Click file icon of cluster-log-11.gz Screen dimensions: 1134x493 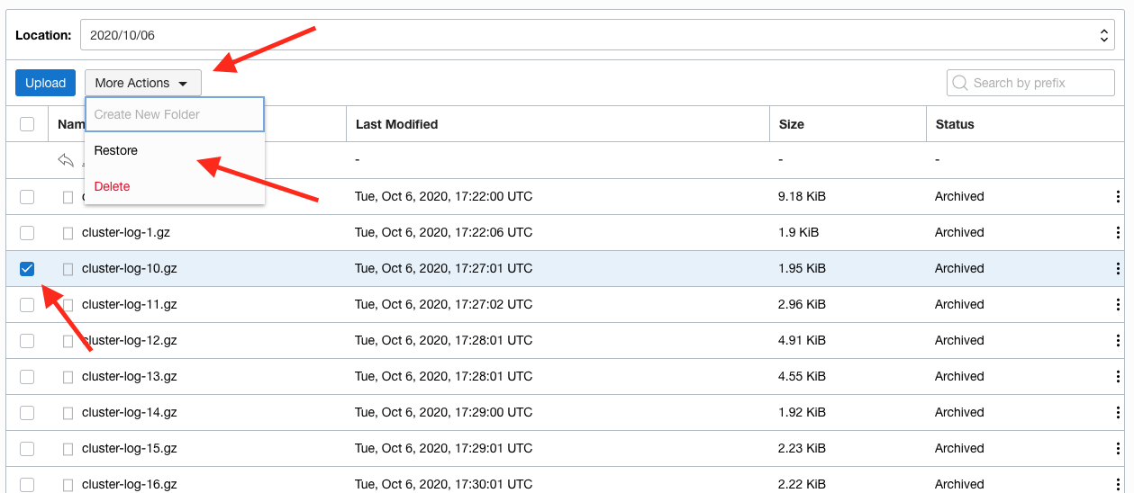coord(68,305)
